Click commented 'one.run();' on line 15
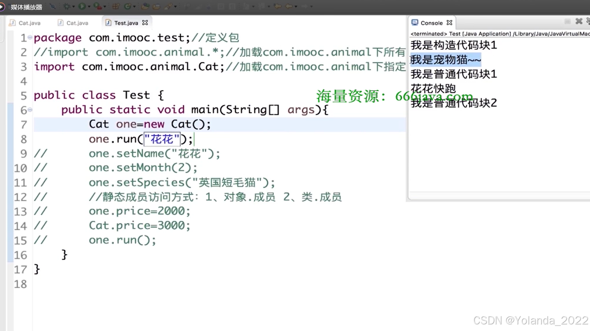This screenshot has width=590, height=331. click(x=123, y=240)
